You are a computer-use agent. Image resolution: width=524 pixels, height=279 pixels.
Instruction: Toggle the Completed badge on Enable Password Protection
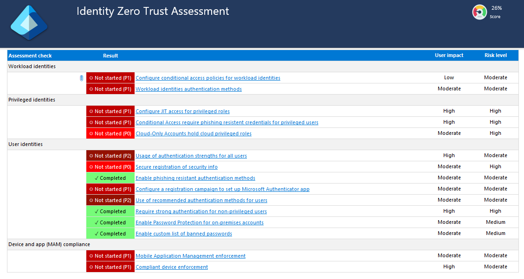110,222
